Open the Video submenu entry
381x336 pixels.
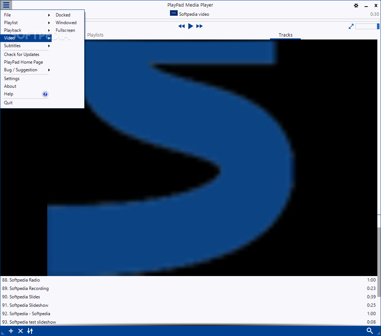26,38
